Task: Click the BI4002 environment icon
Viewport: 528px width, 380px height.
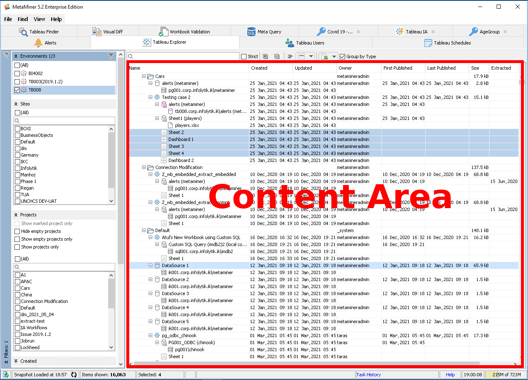Action: click(24, 73)
